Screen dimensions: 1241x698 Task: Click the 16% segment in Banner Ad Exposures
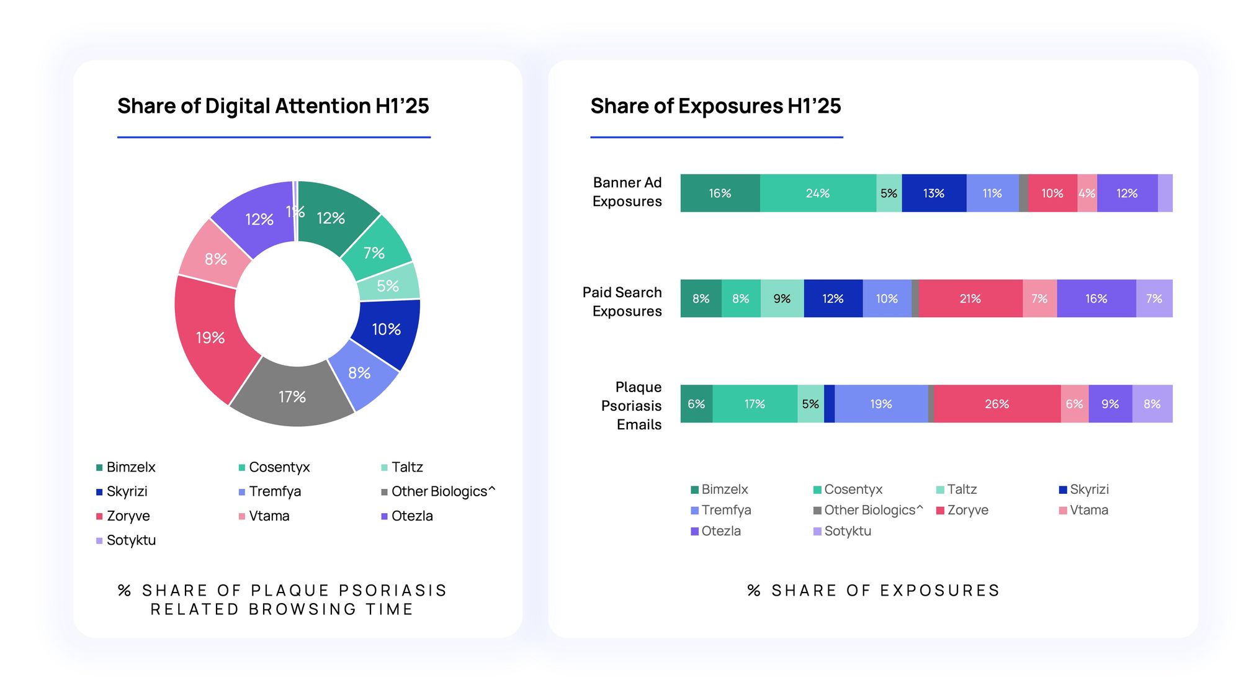point(720,193)
